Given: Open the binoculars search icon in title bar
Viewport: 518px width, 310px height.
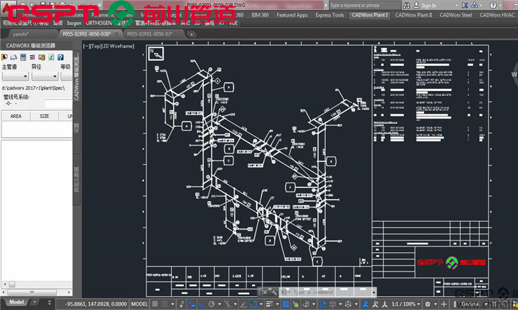Looking at the screenshot, I should point(407,6).
